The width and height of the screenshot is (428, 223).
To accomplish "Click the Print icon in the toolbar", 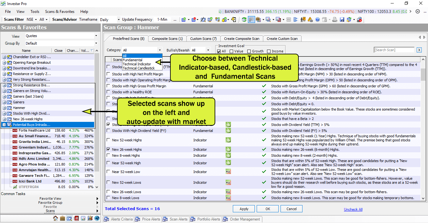I will (335, 19).
